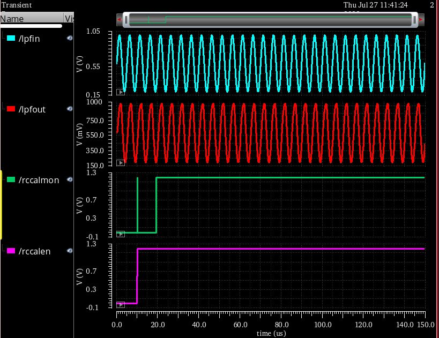Click the time (us) axis label
This screenshot has width=439, height=338.
point(271,334)
